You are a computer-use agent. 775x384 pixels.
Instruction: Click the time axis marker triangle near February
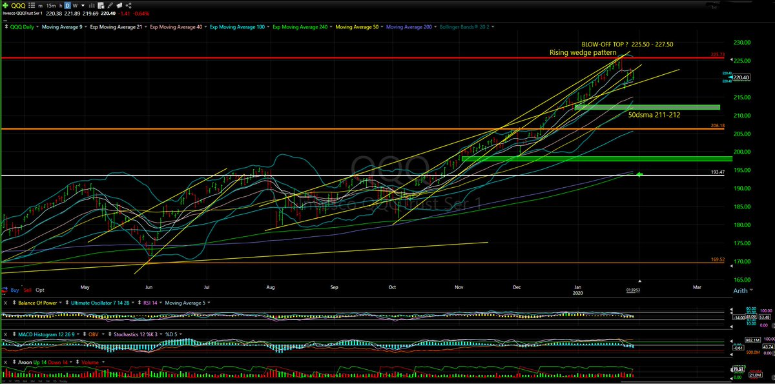tap(640, 282)
